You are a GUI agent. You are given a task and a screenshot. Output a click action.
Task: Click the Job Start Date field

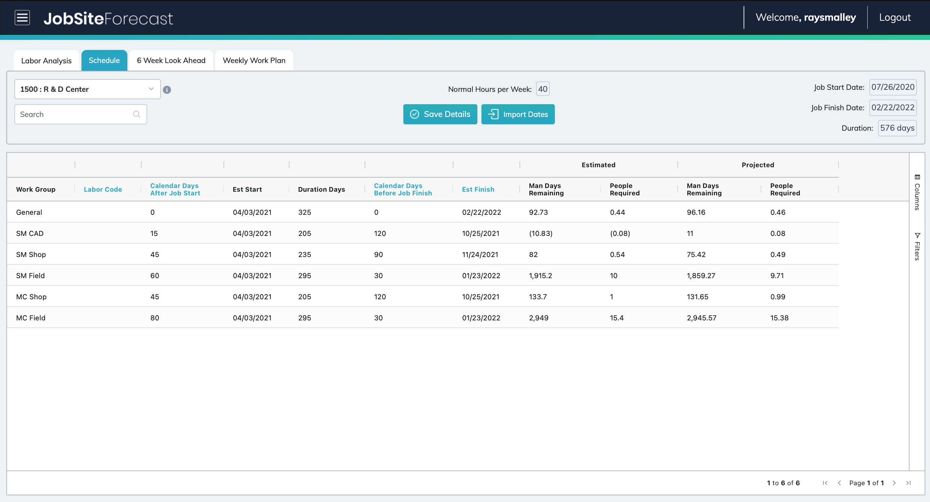click(893, 87)
